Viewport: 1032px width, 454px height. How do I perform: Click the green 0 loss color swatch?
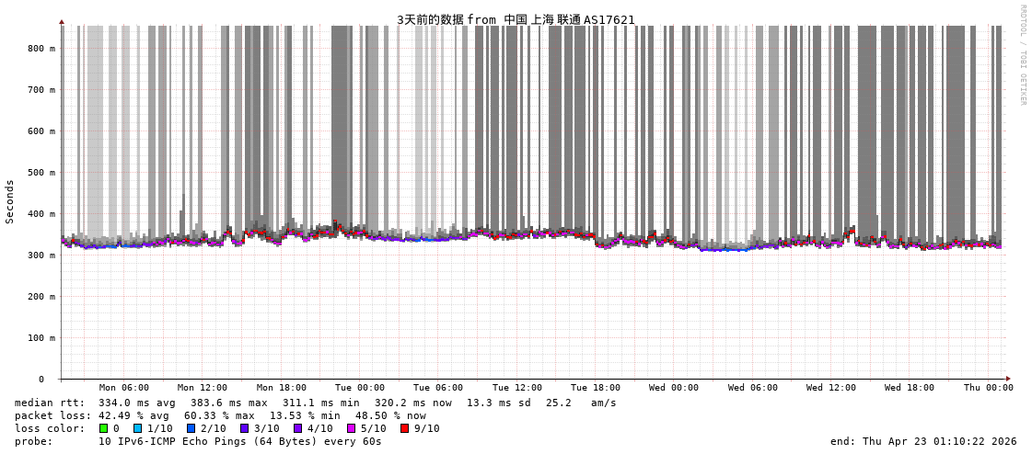104,428
